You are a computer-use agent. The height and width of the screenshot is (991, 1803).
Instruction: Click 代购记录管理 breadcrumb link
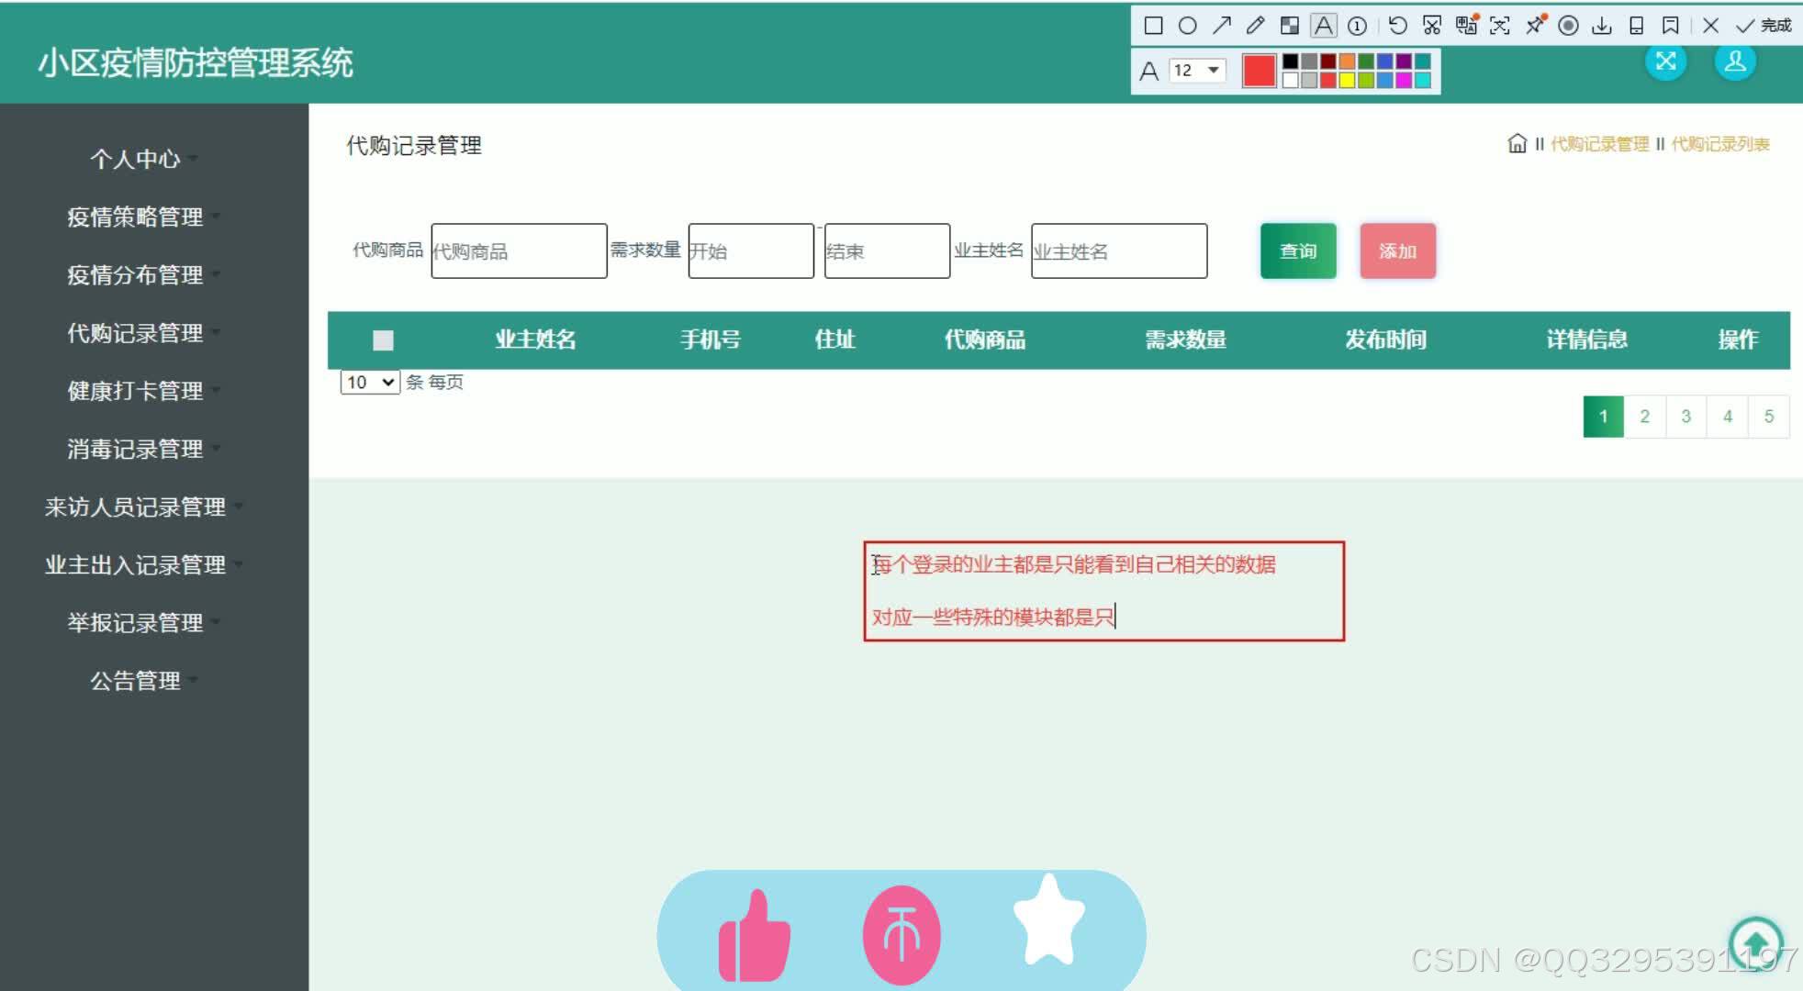[x=1599, y=144]
